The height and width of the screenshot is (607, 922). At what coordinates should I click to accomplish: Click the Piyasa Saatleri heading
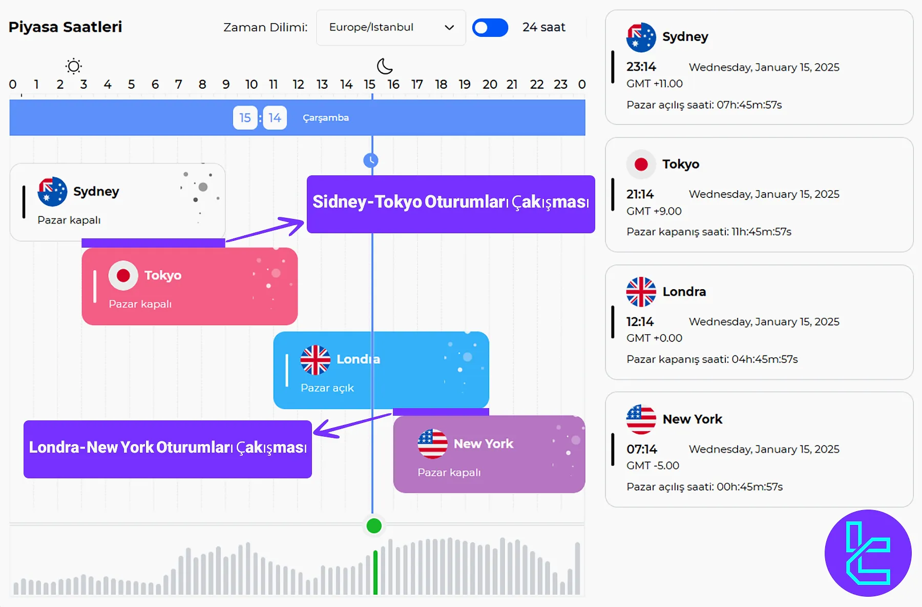(66, 27)
